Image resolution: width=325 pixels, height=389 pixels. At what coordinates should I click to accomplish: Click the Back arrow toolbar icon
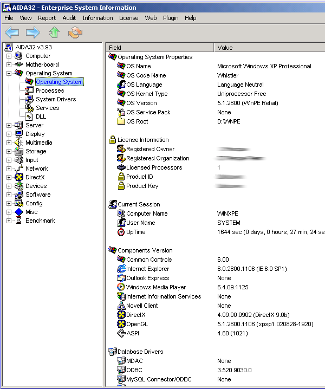pos(12,33)
